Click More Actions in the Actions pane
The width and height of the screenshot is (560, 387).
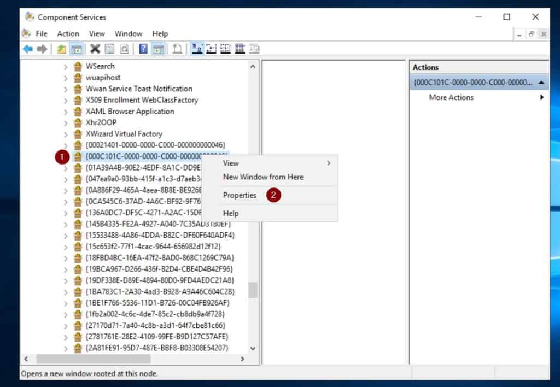[x=451, y=97]
